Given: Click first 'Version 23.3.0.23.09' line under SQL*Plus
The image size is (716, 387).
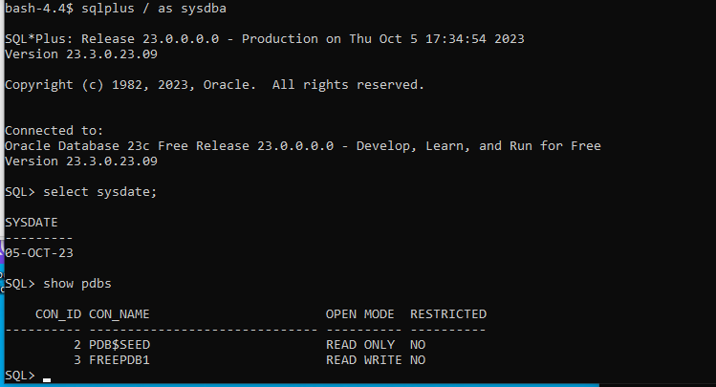Looking at the screenshot, I should click(81, 54).
